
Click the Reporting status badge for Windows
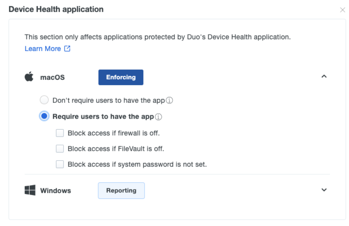[121, 190]
